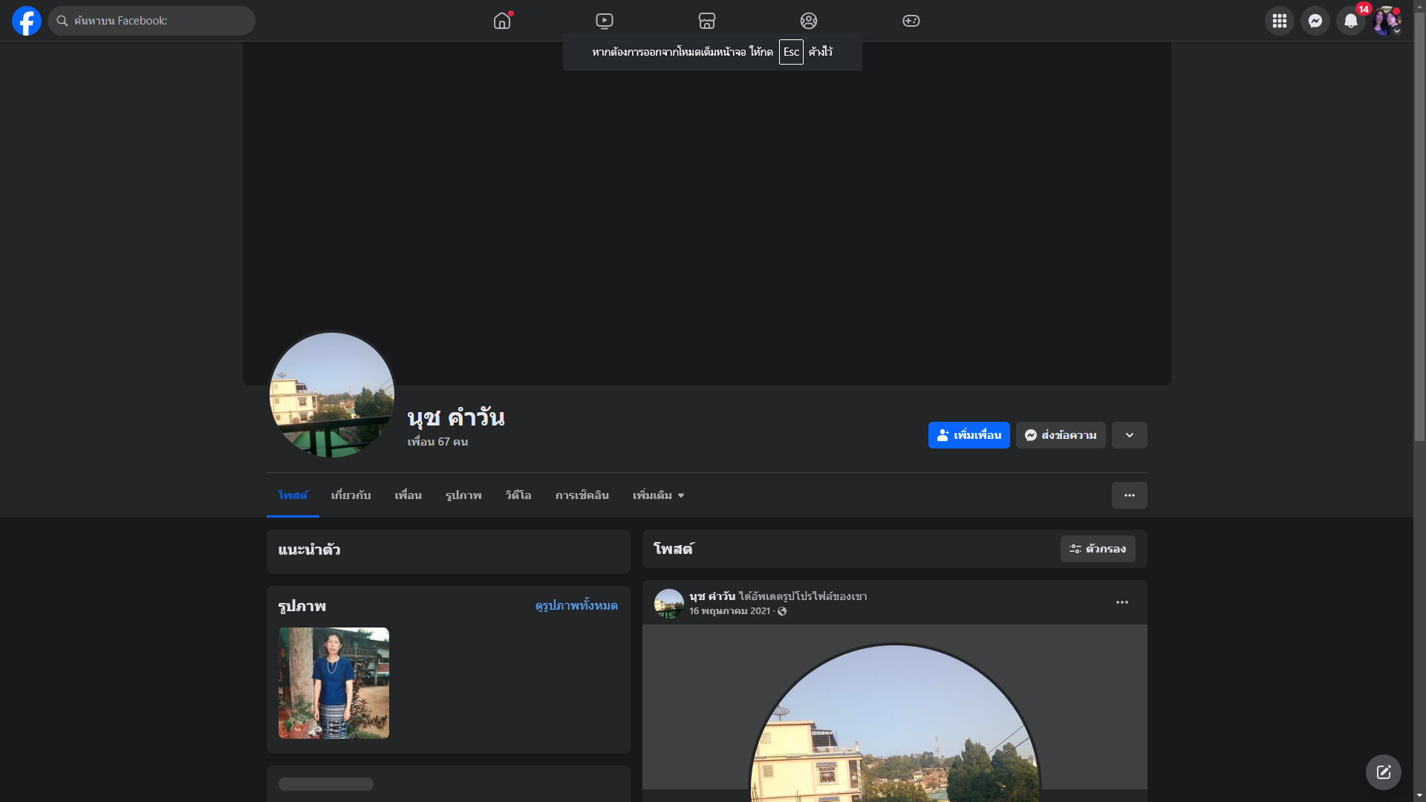Open the Marketplace icon
Image resolution: width=1426 pixels, height=802 pixels.
coord(707,21)
